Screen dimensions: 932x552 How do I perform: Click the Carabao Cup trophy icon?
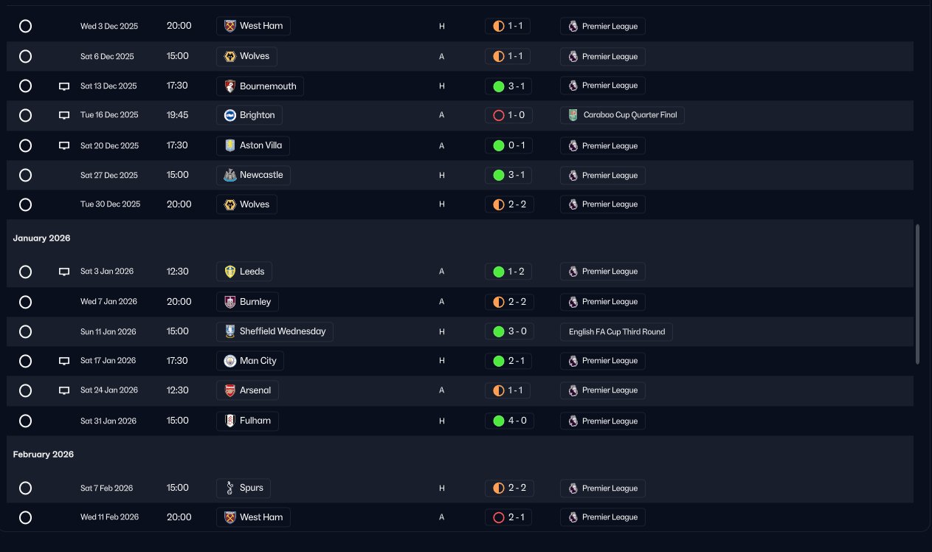(x=573, y=115)
